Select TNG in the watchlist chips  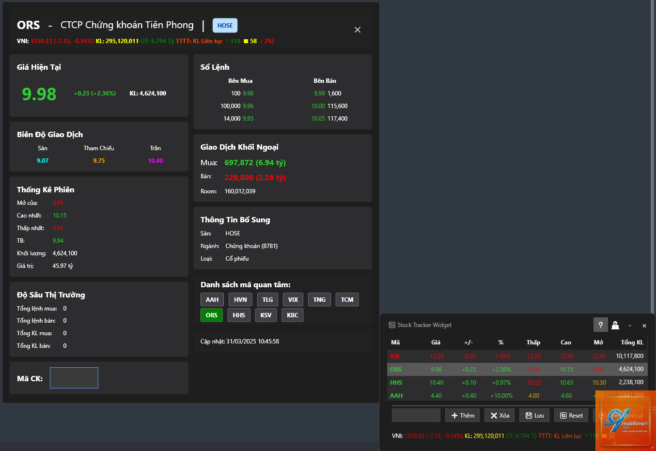319,299
